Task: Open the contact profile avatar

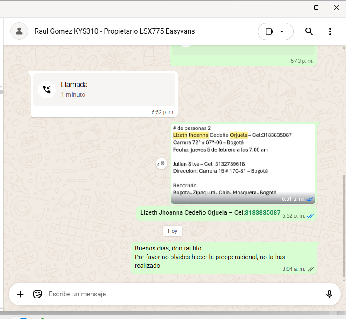Action: click(x=19, y=31)
